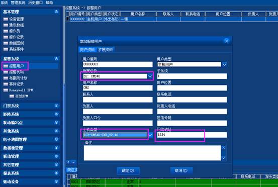This screenshot has height=187, width=278.
Task: Click the 用户位置 input field
Action: click(x=192, y=88)
